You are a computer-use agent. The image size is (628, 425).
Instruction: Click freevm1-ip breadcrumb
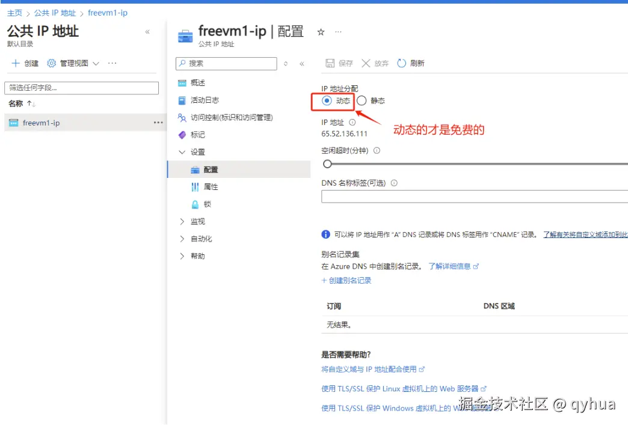click(x=108, y=13)
